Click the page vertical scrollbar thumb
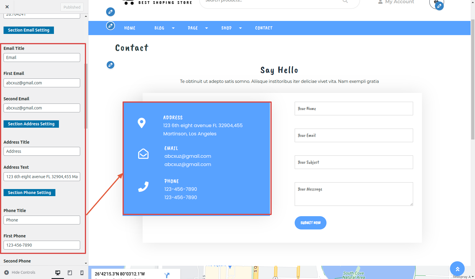 (473, 79)
